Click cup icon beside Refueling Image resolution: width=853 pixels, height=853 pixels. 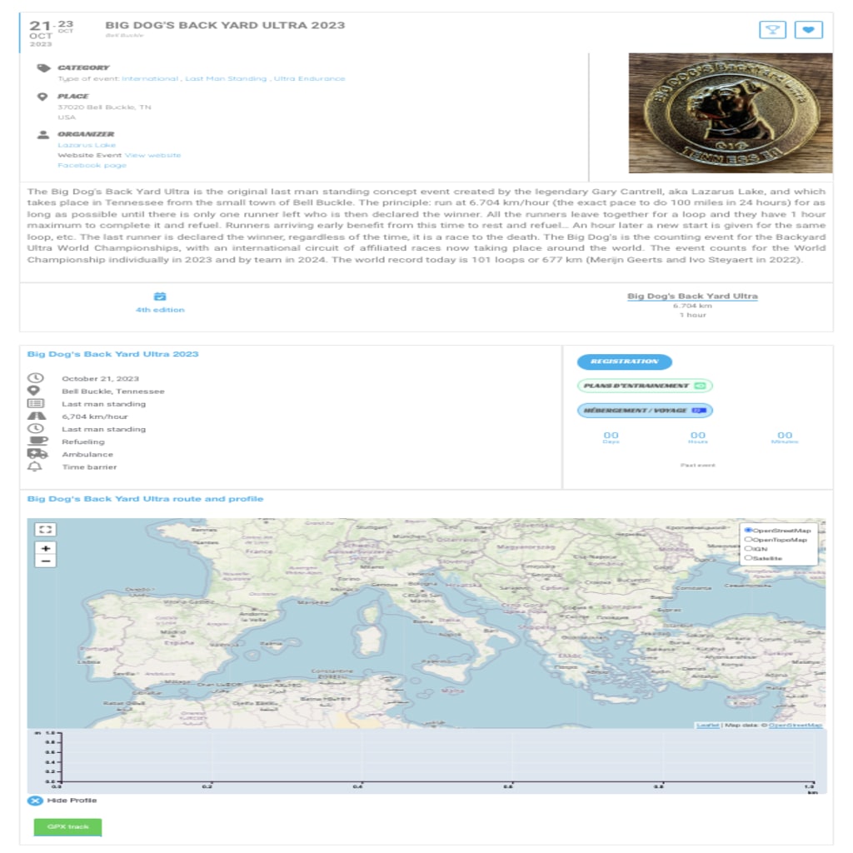tap(37, 441)
